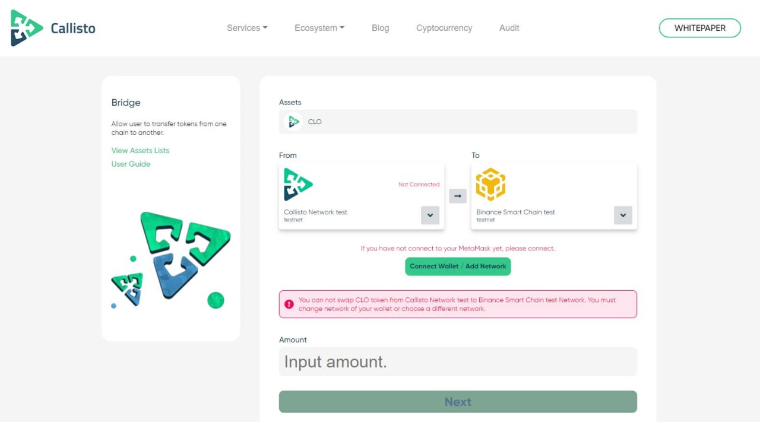This screenshot has height=422, width=760.
Task: Click the swap error message text
Action: (457, 304)
